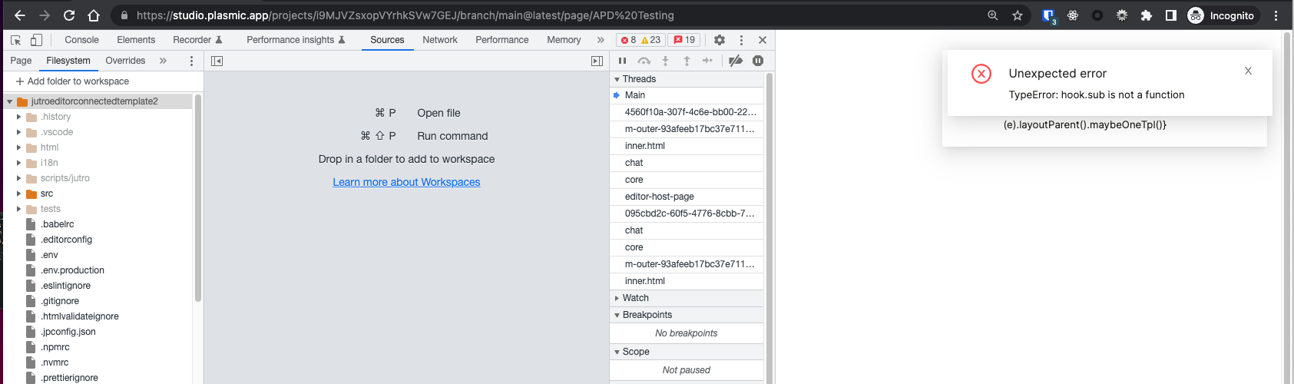Expand the src folder

pyautogui.click(x=19, y=194)
